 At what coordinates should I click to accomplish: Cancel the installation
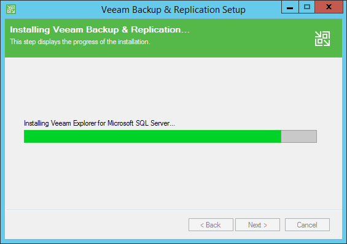(307, 225)
